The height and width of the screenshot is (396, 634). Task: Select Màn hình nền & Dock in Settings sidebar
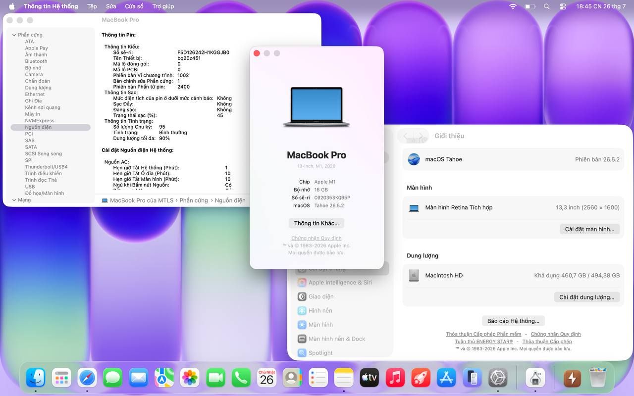(331, 339)
